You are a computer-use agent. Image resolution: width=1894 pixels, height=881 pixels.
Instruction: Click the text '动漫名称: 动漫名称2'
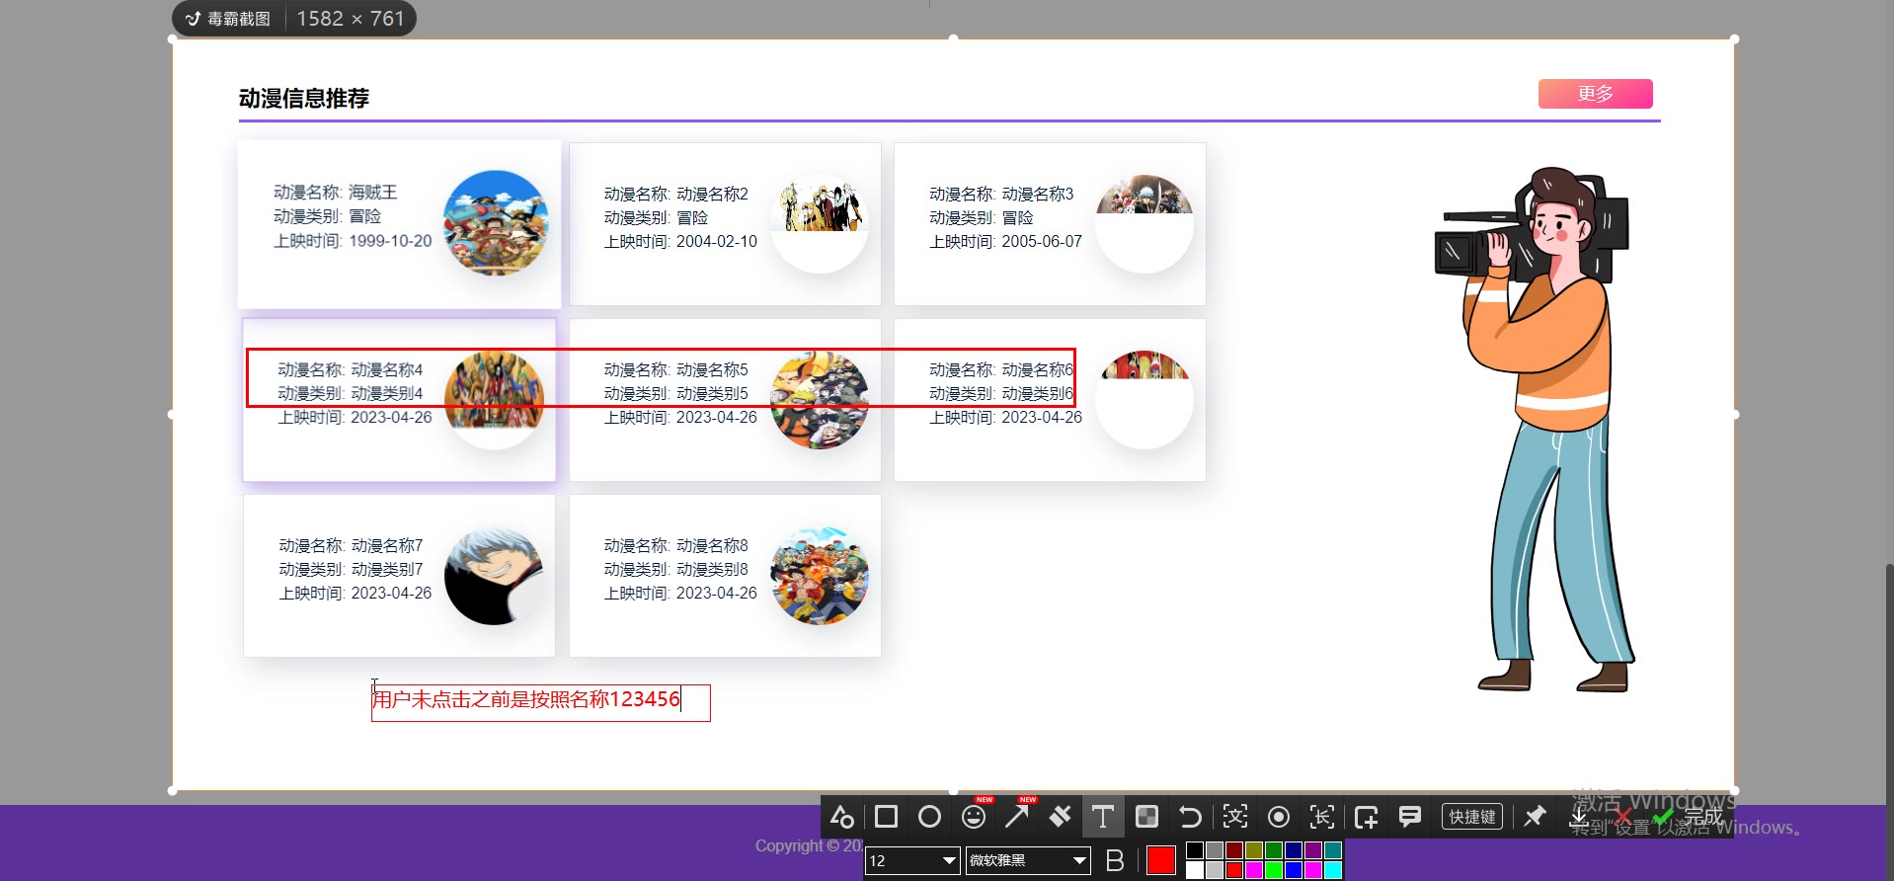(676, 195)
